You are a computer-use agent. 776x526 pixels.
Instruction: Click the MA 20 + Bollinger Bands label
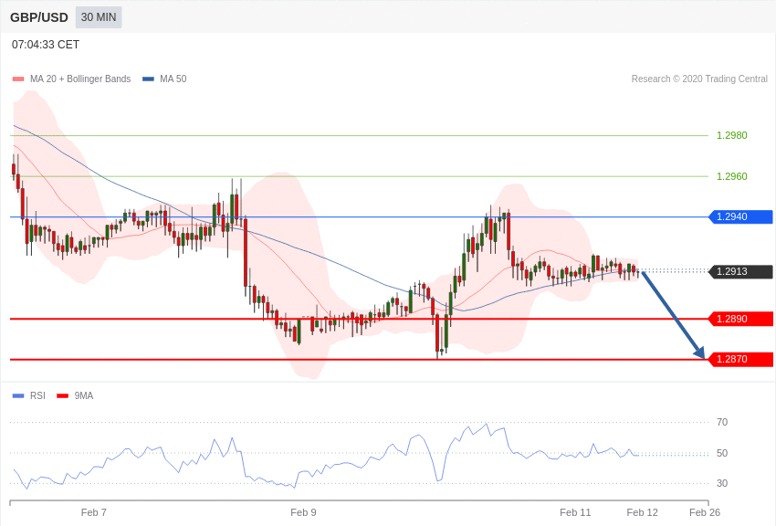point(80,79)
